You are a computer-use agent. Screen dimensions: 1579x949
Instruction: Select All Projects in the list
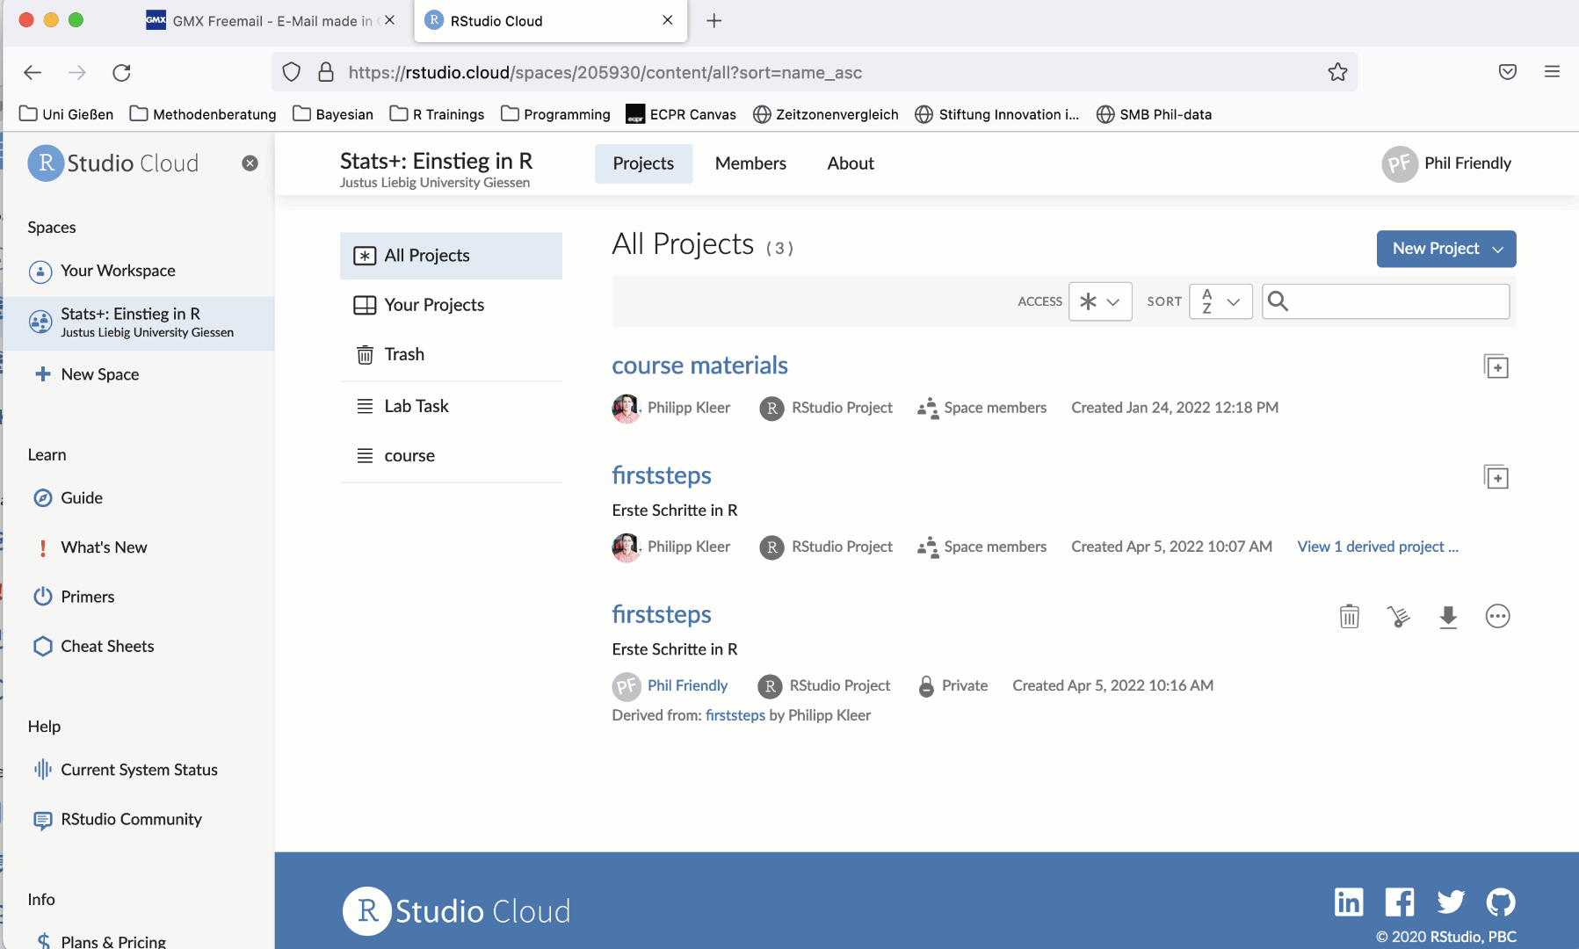point(451,256)
